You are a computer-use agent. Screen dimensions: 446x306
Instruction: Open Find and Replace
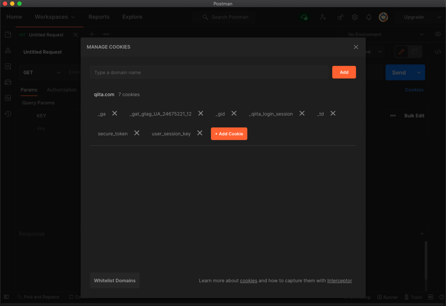38,297
